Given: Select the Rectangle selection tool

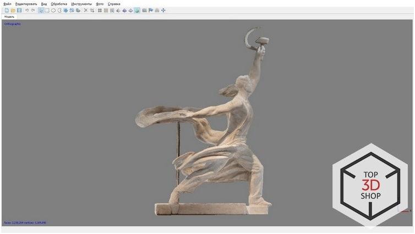Looking at the screenshot, I should [x=47, y=10].
